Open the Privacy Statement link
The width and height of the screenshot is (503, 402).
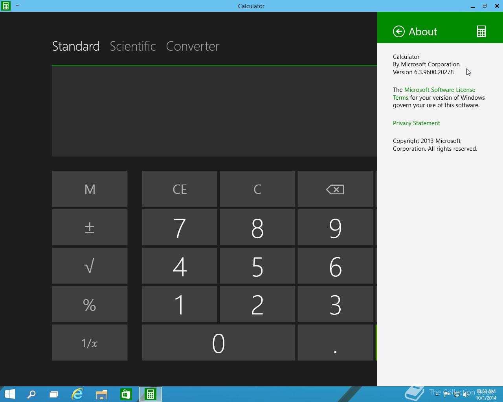[416, 123]
